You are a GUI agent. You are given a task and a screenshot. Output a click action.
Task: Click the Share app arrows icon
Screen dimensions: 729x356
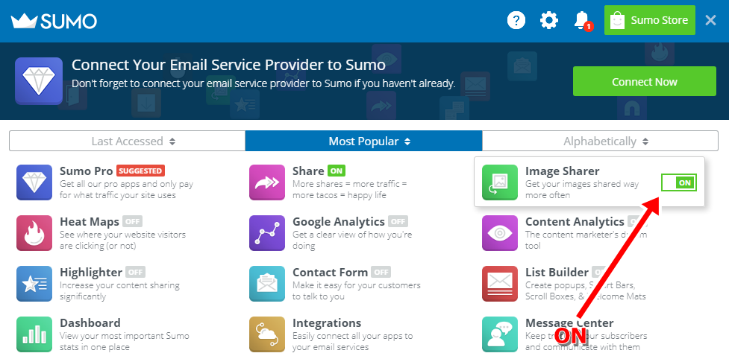coord(267,182)
